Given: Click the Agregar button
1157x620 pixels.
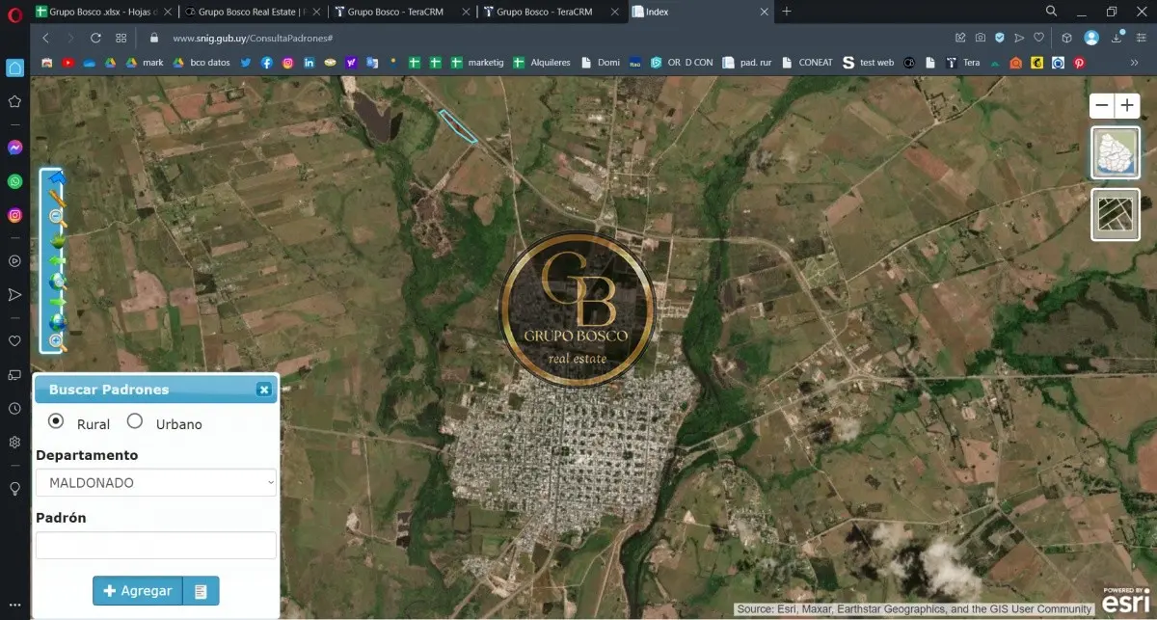Looking at the screenshot, I should tap(137, 591).
